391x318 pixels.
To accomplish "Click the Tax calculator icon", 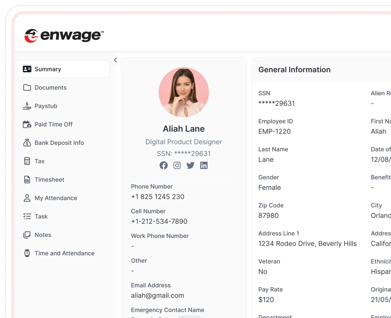I will (27, 161).
